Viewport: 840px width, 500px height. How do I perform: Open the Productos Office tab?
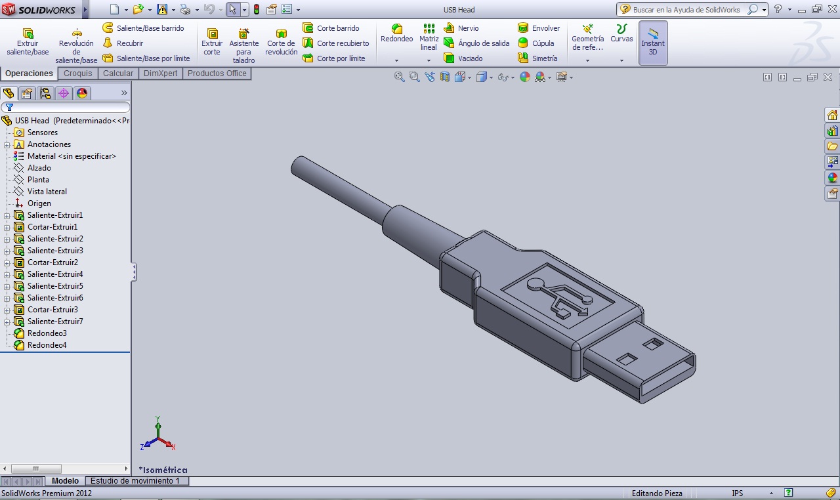[217, 73]
